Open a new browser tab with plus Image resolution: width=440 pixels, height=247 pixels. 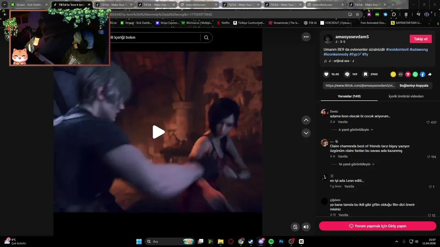pyautogui.click(x=393, y=5)
